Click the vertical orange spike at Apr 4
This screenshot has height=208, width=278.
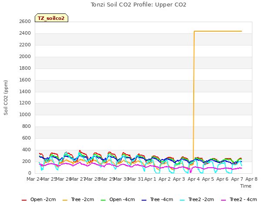[x=194, y=97]
